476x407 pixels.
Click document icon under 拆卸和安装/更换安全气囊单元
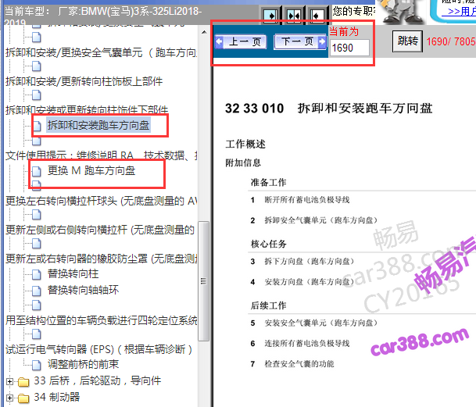point(37,66)
